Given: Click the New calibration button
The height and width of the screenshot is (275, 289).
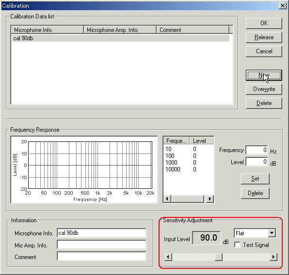Looking at the screenshot, I should [264, 75].
